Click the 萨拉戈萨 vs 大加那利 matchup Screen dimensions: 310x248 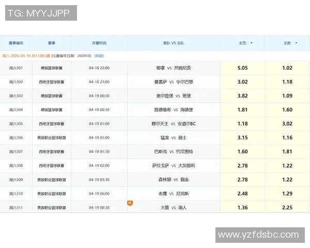pos(174,166)
